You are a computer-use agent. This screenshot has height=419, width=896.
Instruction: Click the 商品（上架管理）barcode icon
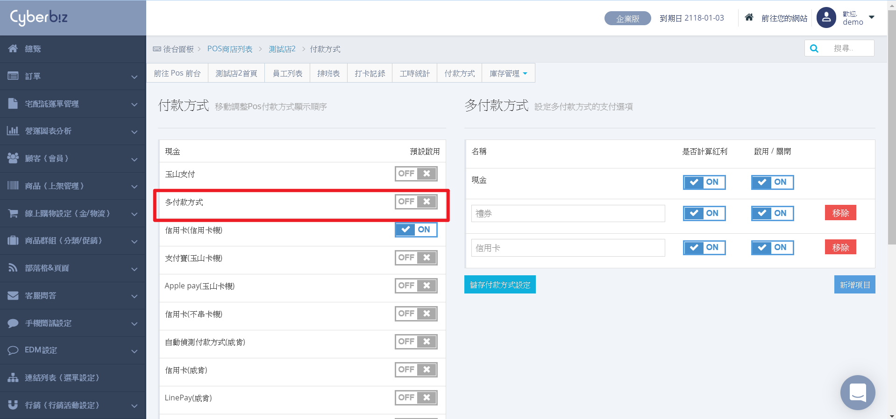tap(13, 185)
